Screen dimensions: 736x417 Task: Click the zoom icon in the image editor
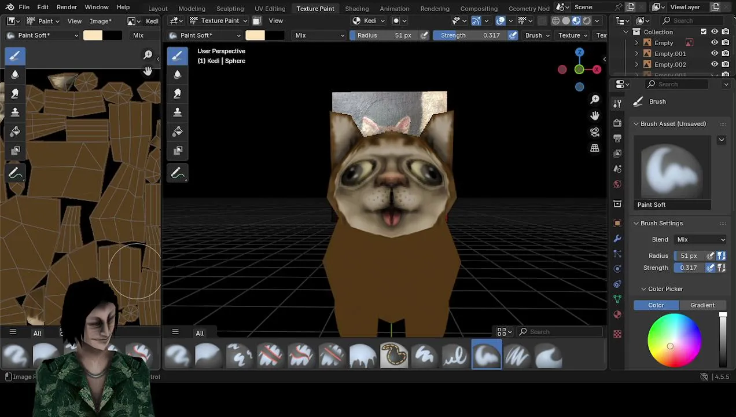[148, 55]
